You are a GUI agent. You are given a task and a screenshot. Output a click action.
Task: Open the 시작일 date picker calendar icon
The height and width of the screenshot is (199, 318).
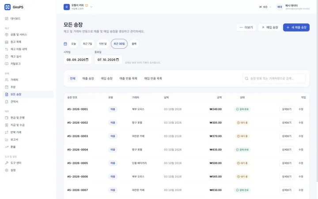click(87, 60)
